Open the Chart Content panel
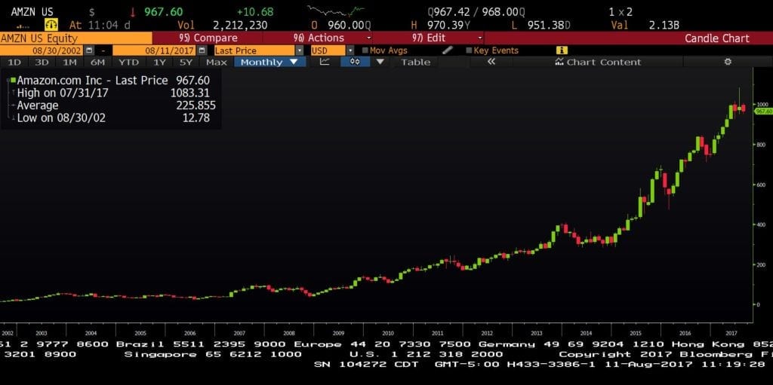773x385 pixels. coord(598,62)
